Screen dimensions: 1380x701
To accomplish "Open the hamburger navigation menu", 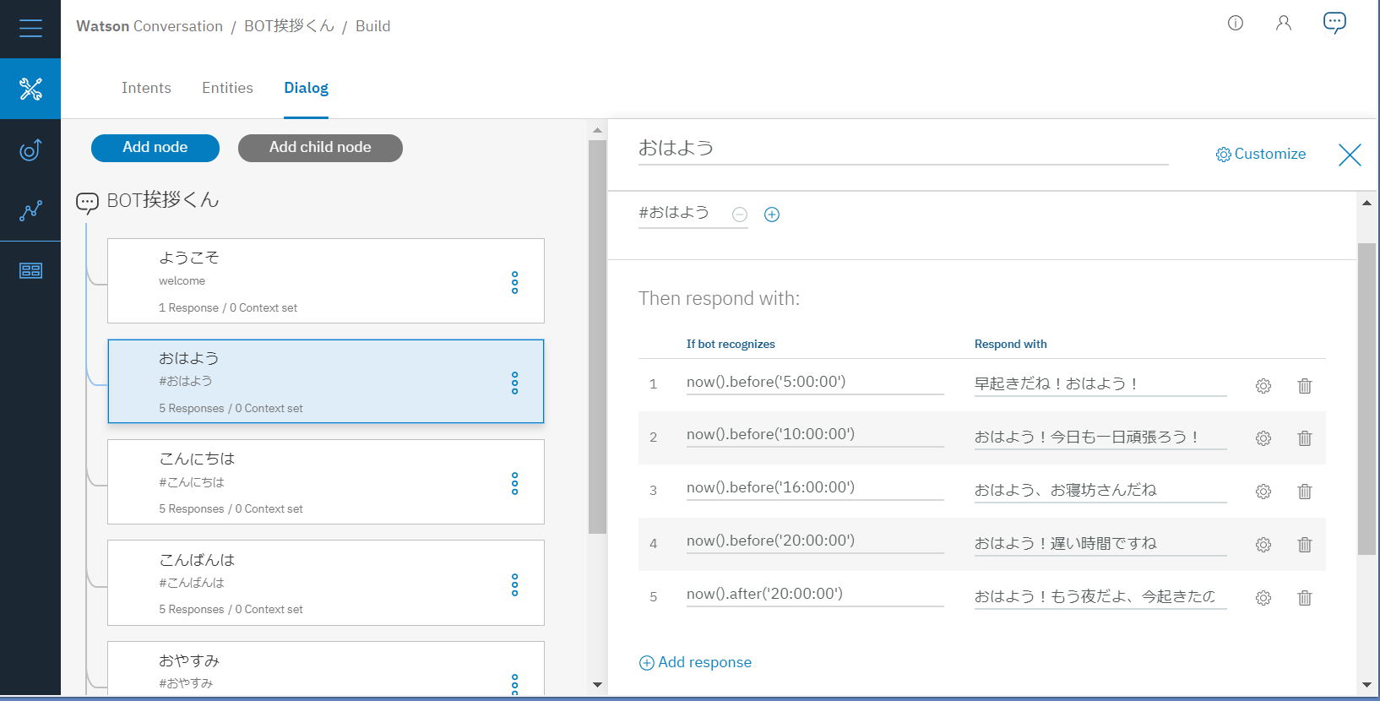I will (x=30, y=28).
